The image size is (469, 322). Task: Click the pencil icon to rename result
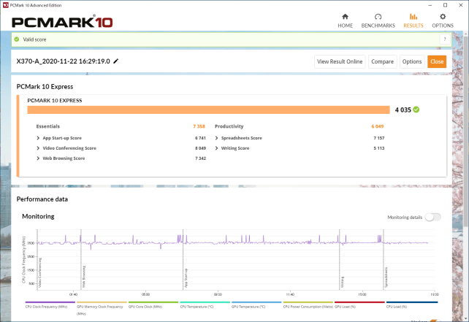pos(116,61)
